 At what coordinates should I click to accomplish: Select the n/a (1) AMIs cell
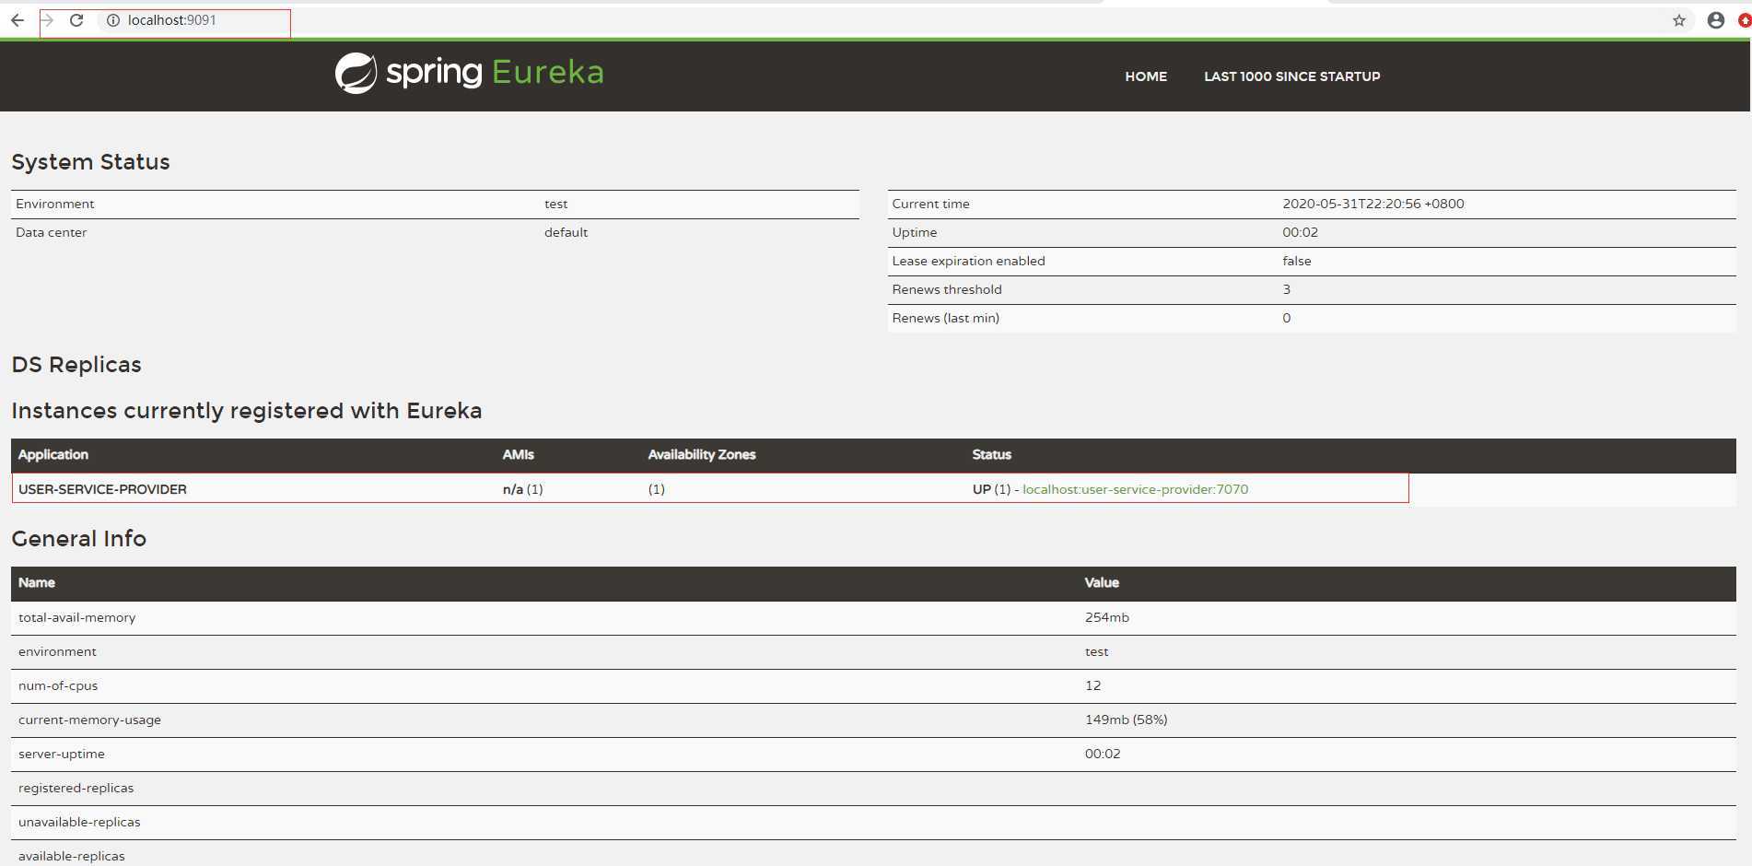(x=522, y=489)
